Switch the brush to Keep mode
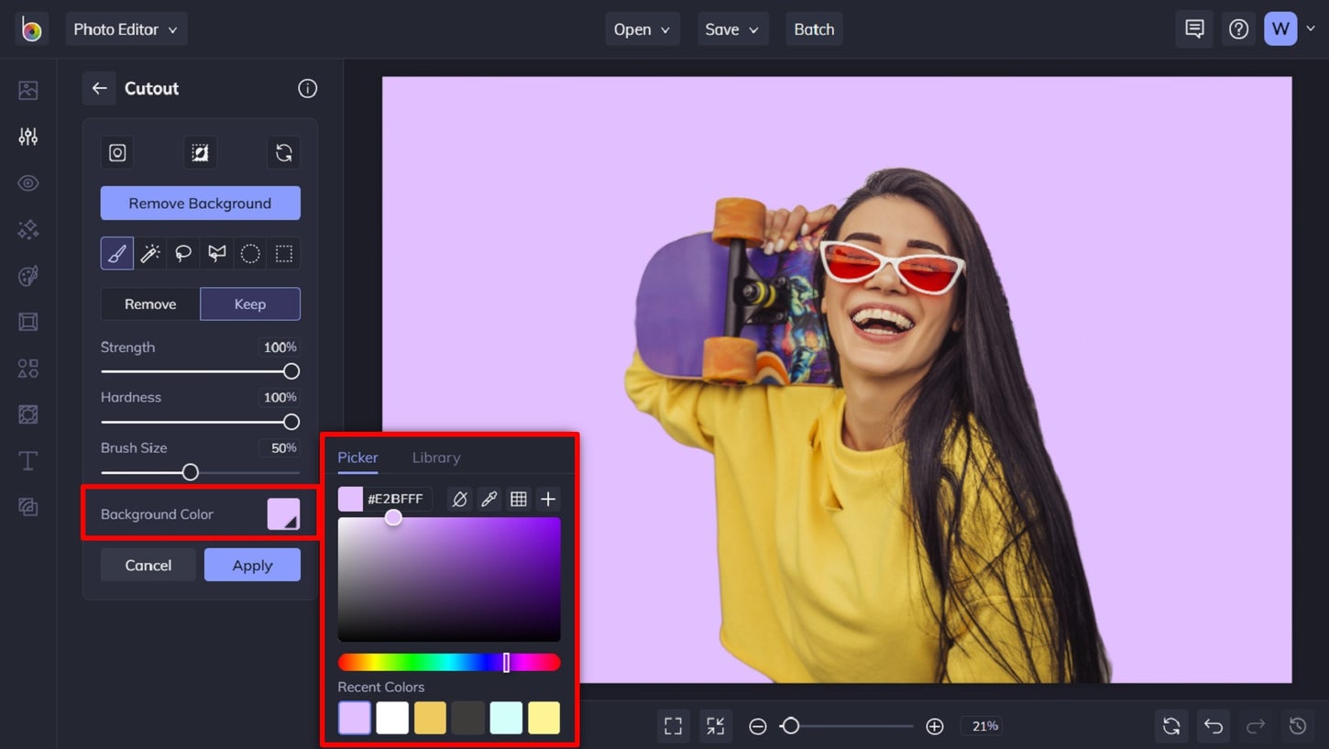The image size is (1329, 749). (250, 303)
